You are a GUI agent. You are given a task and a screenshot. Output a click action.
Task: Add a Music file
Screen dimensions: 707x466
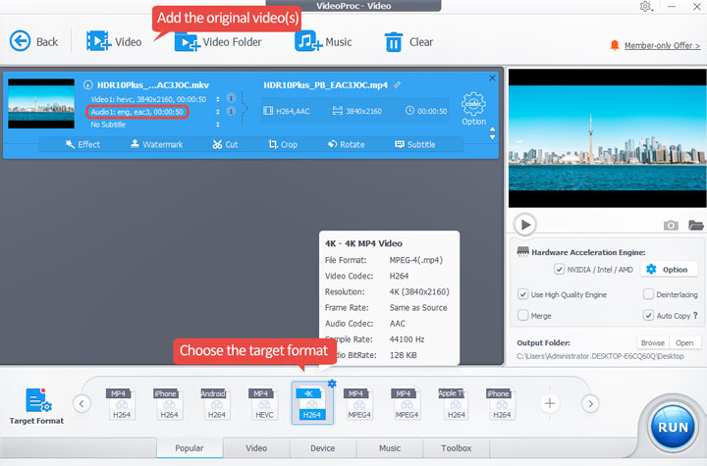tap(323, 42)
